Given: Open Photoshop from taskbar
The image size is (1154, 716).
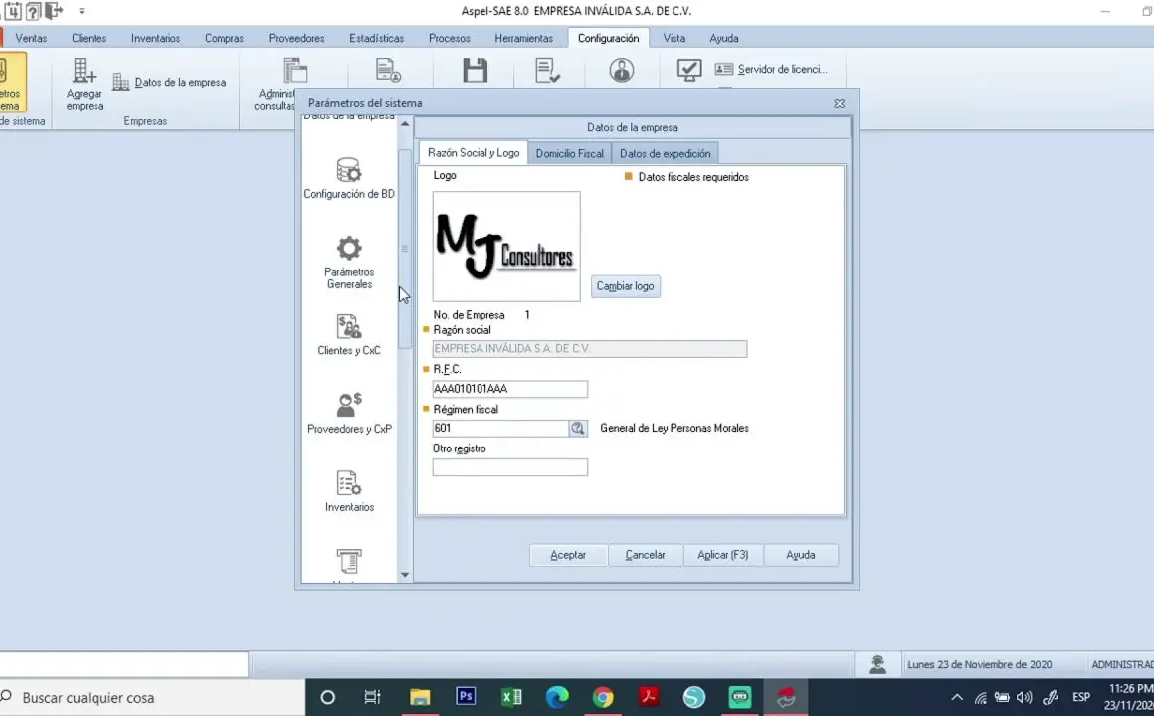Looking at the screenshot, I should point(466,697).
